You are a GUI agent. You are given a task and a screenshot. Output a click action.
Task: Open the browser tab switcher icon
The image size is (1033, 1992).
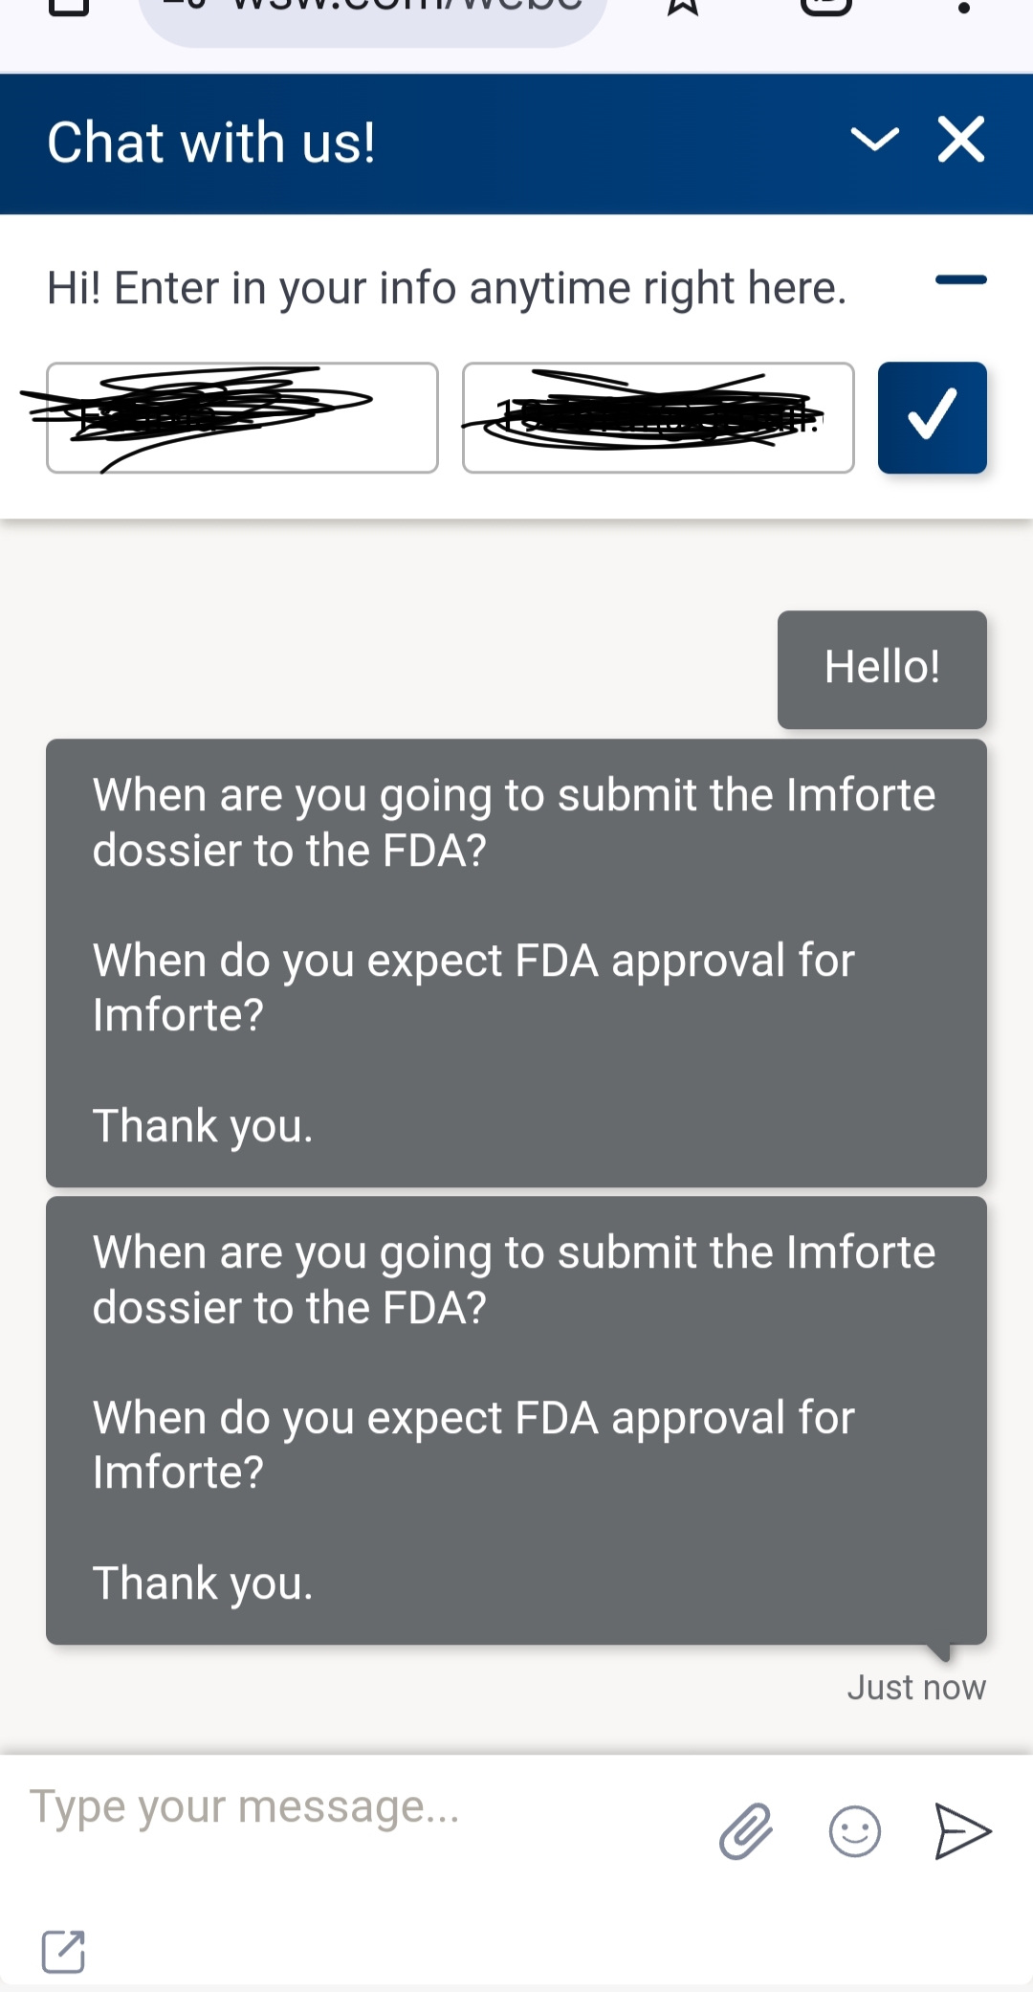click(825, 8)
